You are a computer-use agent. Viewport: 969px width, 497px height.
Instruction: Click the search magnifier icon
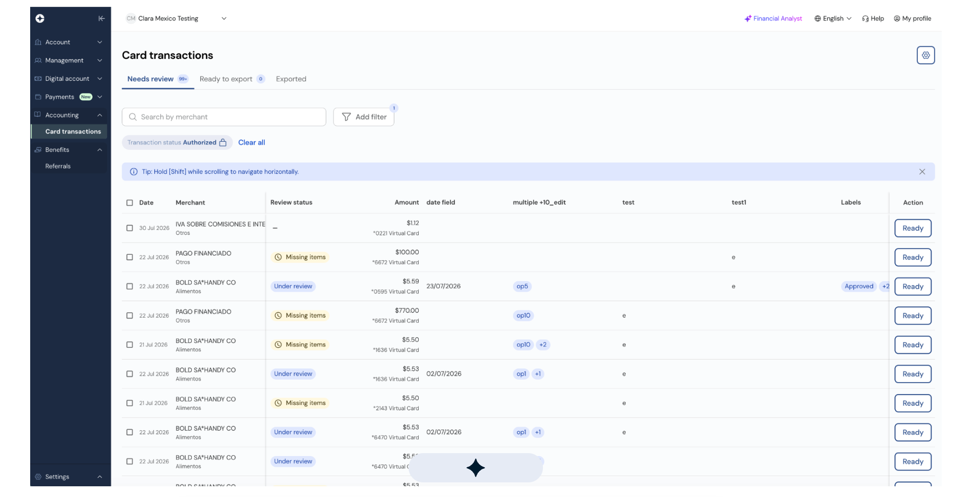pyautogui.click(x=132, y=117)
